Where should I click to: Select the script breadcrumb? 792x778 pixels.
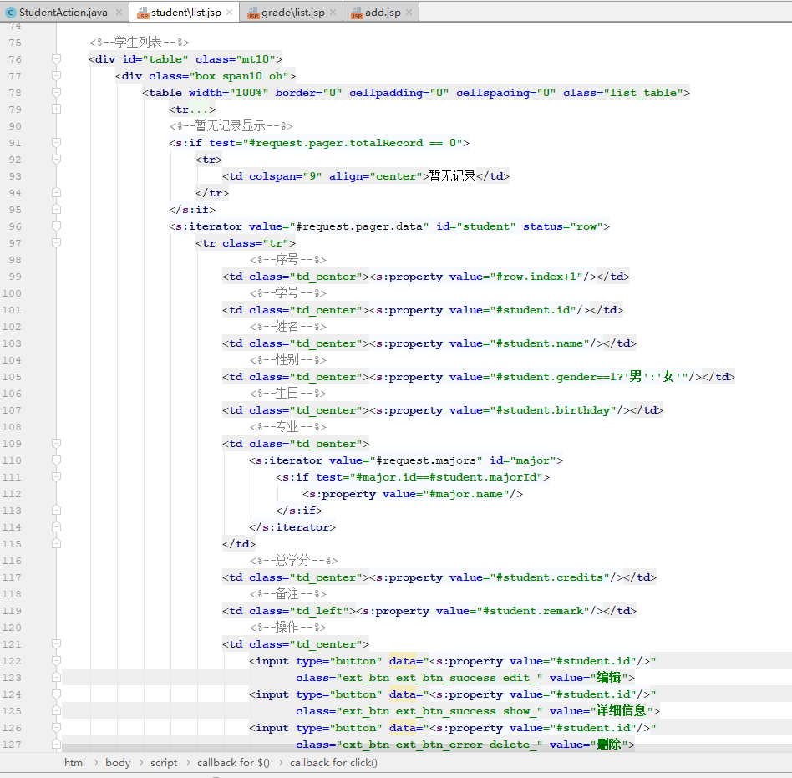click(164, 762)
